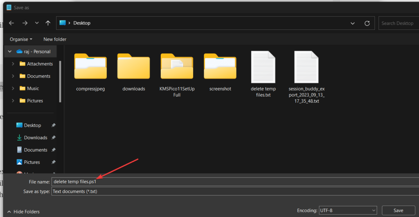Click pin icon beside pinned Downloads

[x=54, y=137]
